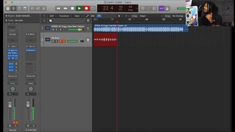Open the C1 gate plugin slot

[x=13, y=50]
